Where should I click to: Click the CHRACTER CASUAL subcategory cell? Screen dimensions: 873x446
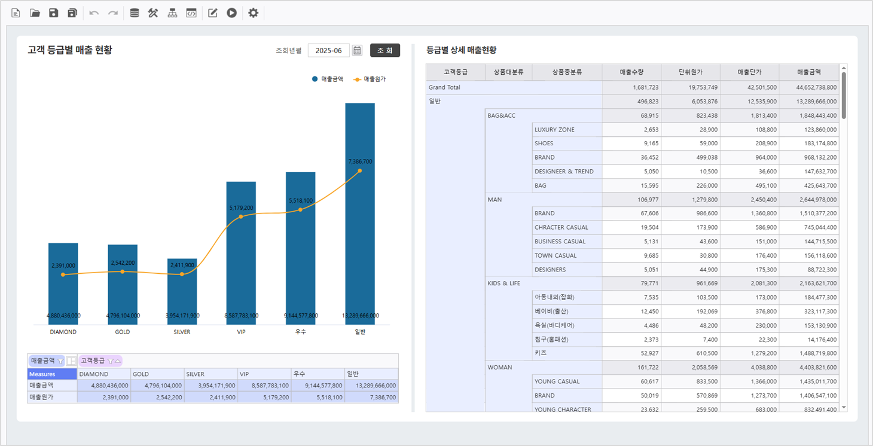click(567, 227)
